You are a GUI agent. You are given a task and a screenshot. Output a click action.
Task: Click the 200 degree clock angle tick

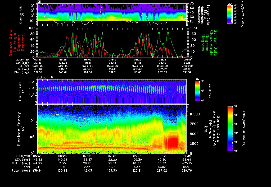click(193, 28)
